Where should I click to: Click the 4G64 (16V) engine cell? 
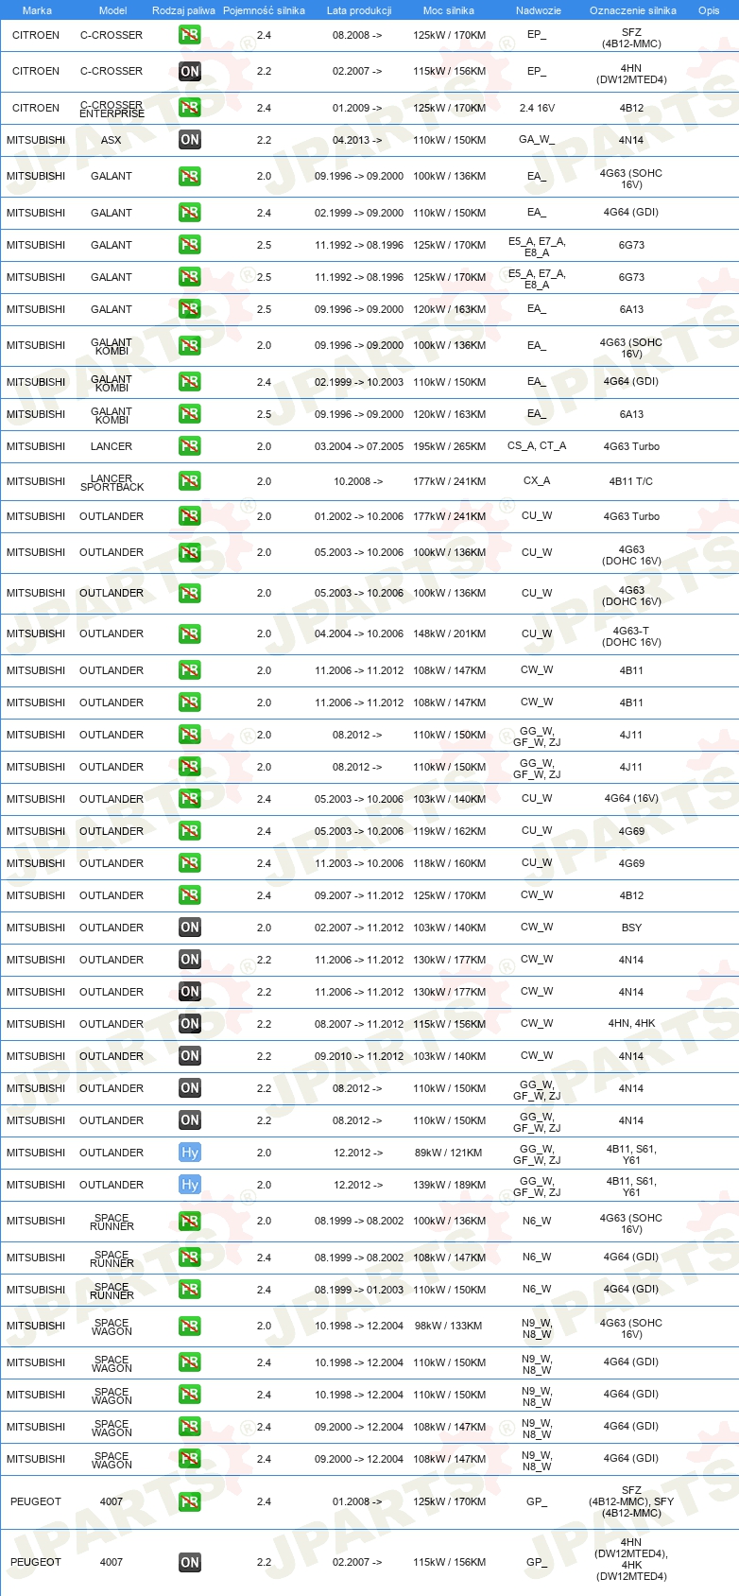[x=631, y=799]
